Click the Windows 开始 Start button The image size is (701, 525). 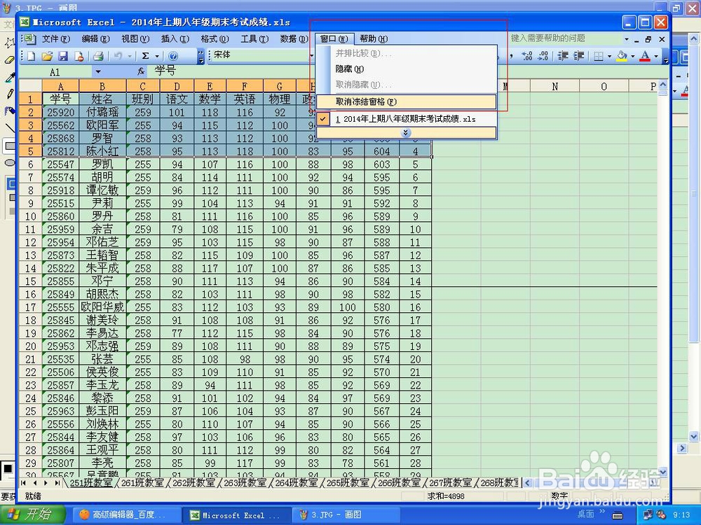click(x=32, y=514)
